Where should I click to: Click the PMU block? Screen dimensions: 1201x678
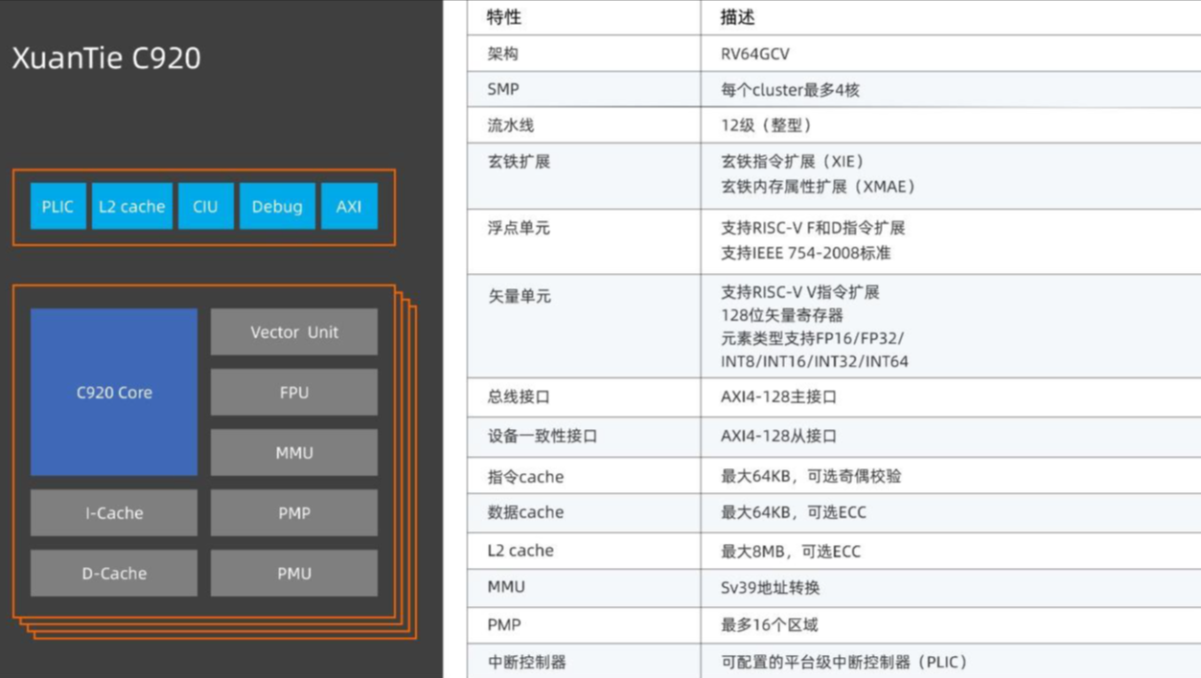294,573
